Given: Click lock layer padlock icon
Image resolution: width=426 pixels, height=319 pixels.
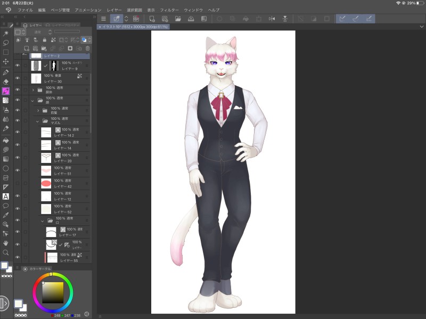Looking at the screenshot, I should point(45,40).
